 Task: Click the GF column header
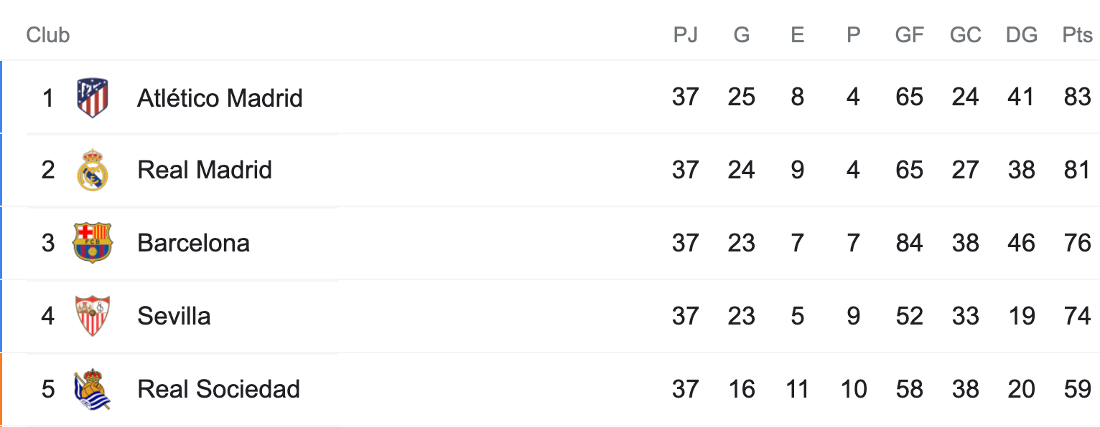[909, 35]
